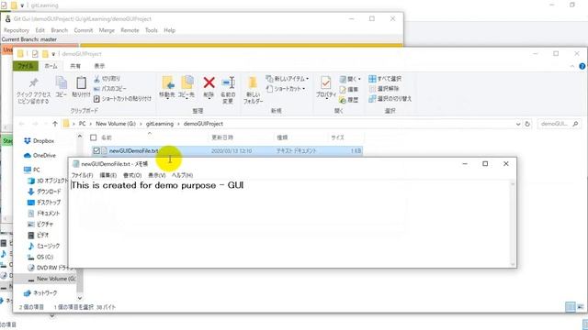
Task: Select OS (C:) drive in navigation pane
Action: [40, 257]
